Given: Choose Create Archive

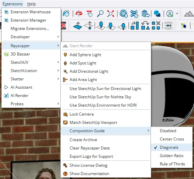Looking at the screenshot, I should [106, 140].
